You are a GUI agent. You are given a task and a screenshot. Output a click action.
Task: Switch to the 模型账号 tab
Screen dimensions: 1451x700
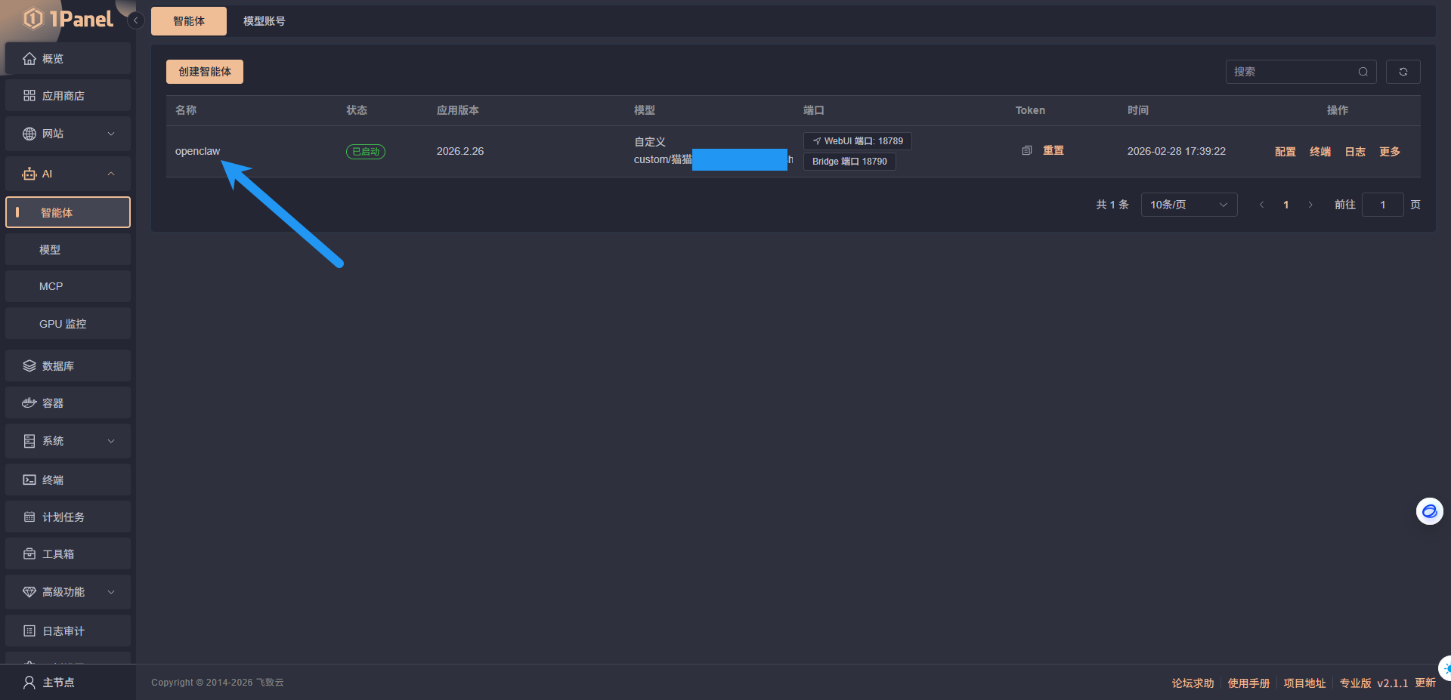pyautogui.click(x=264, y=21)
